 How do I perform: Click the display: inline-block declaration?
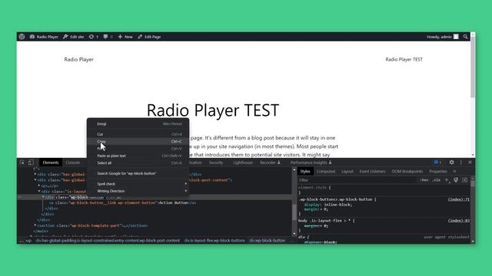click(328, 205)
